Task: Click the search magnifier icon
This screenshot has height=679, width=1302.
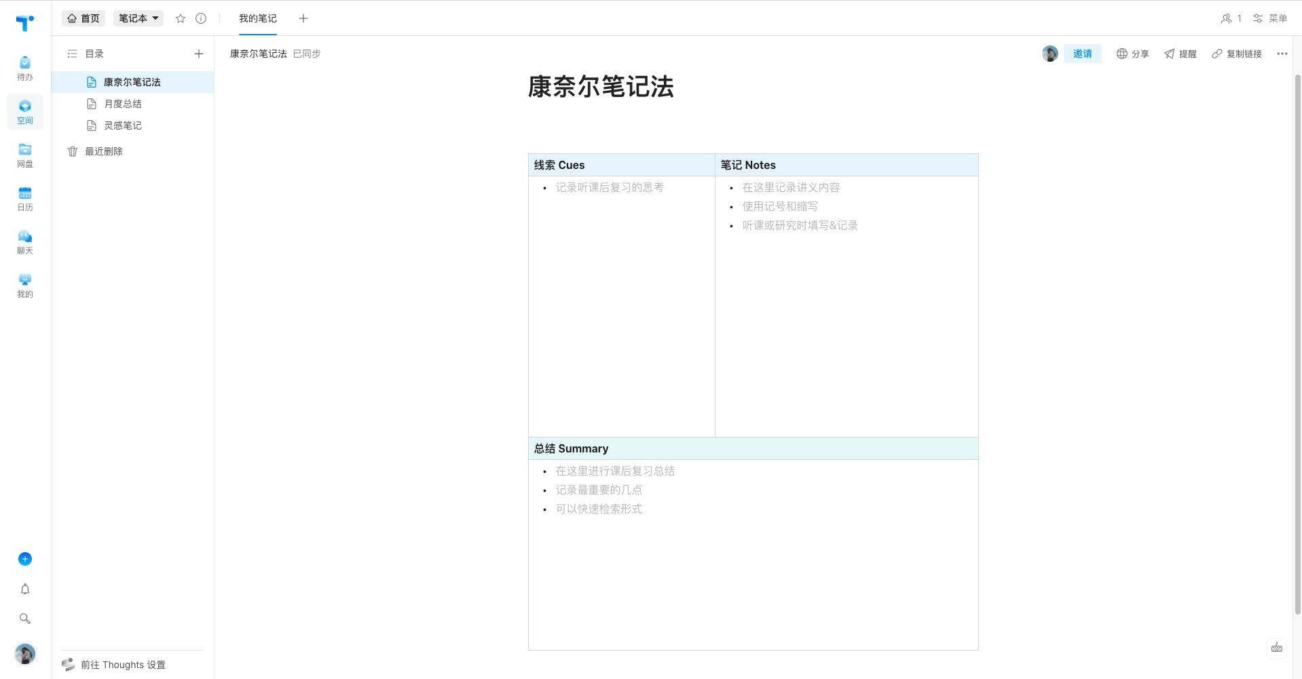Action: (x=25, y=619)
